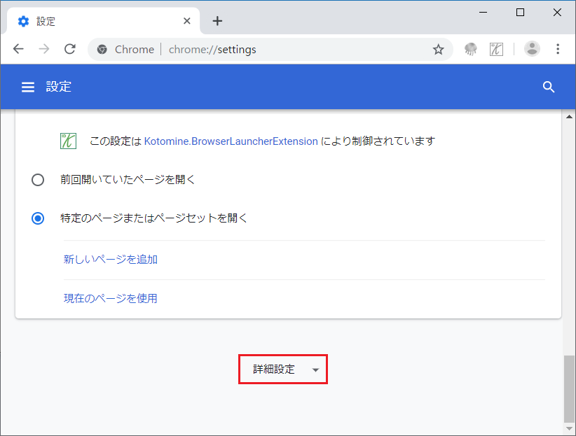This screenshot has height=436, width=576.
Task: Switch to the 設定 browser tab
Action: tap(98, 21)
